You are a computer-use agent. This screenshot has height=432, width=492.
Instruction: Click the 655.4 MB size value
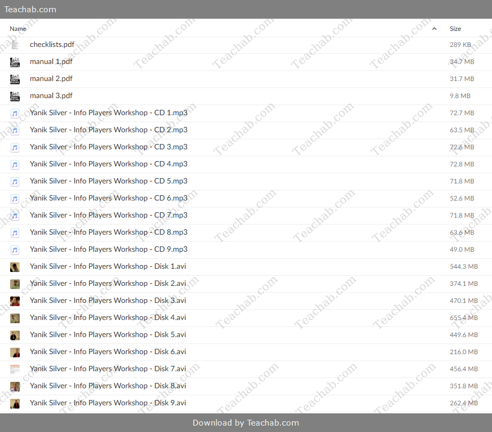click(464, 318)
